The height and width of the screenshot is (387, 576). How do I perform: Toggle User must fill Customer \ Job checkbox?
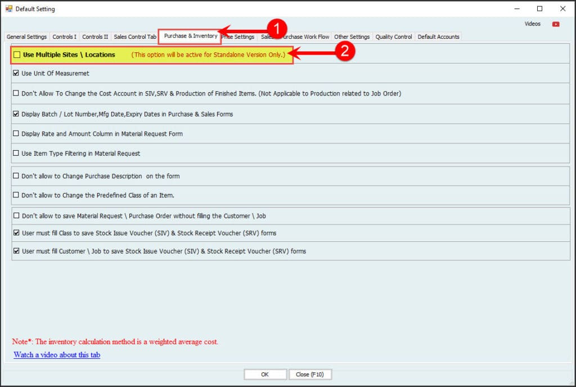16,251
